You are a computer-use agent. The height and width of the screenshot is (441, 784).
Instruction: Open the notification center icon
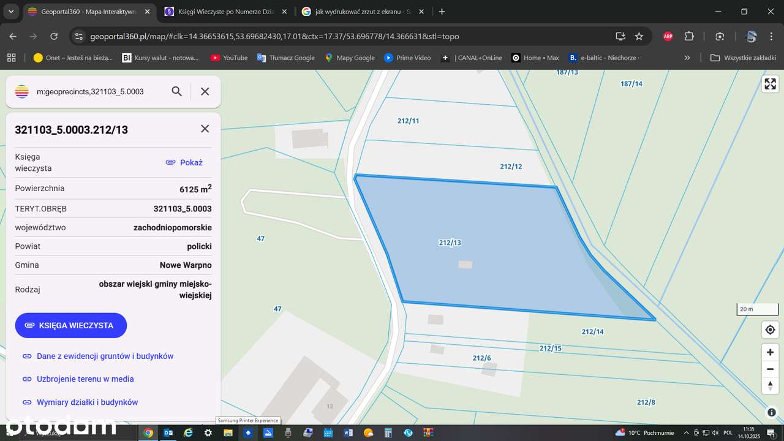(771, 432)
